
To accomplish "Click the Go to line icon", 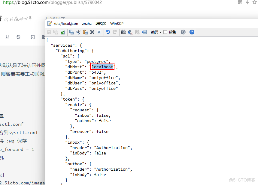I will pyautogui.click(x=144, y=32).
